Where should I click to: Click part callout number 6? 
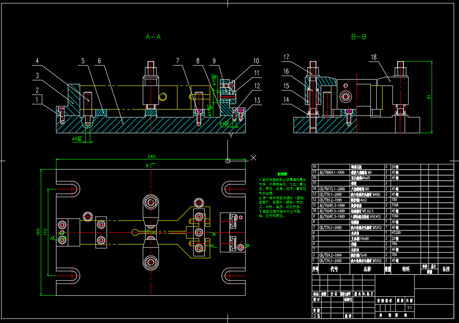pyautogui.click(x=99, y=61)
